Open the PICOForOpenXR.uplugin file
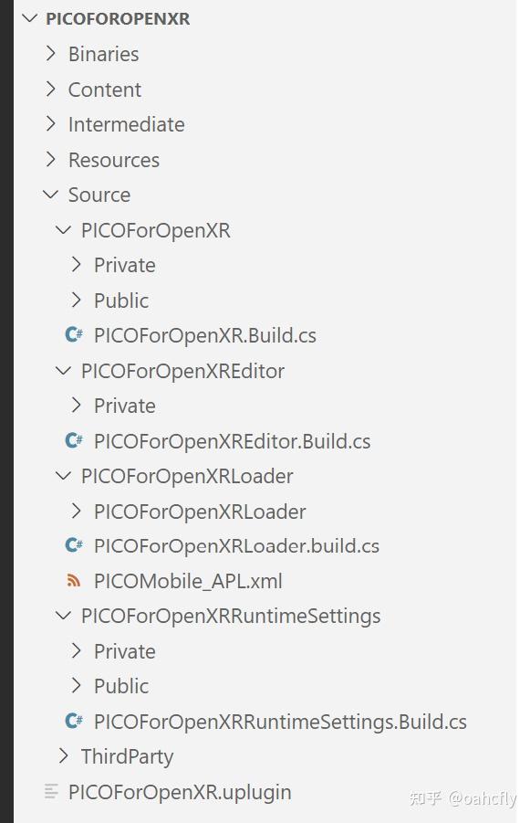The image size is (530, 823). pyautogui.click(x=180, y=792)
